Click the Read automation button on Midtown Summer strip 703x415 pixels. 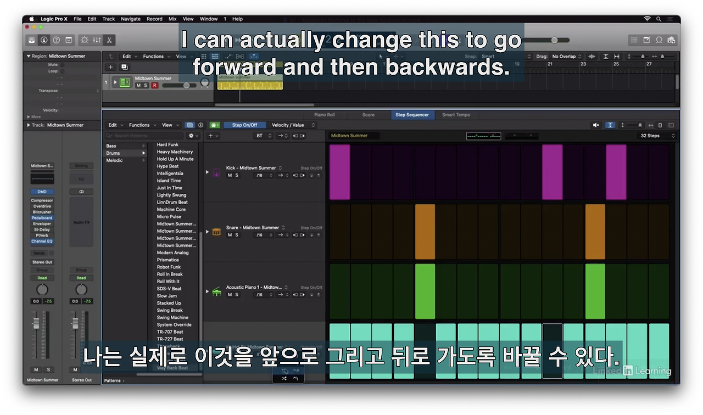[42, 278]
